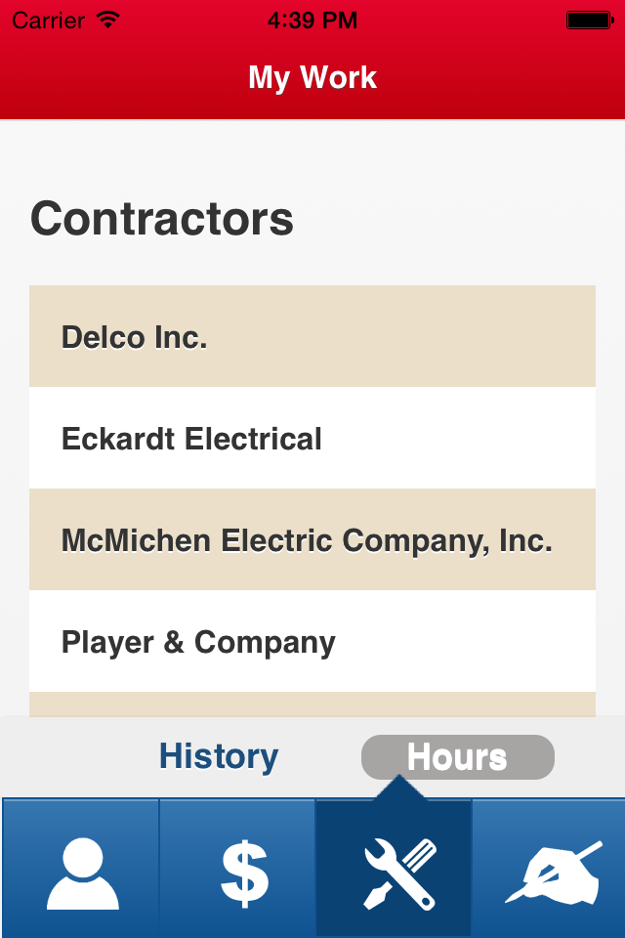The width and height of the screenshot is (625, 938).
Task: Tap the 4:39 PM clock
Action: coord(312,21)
